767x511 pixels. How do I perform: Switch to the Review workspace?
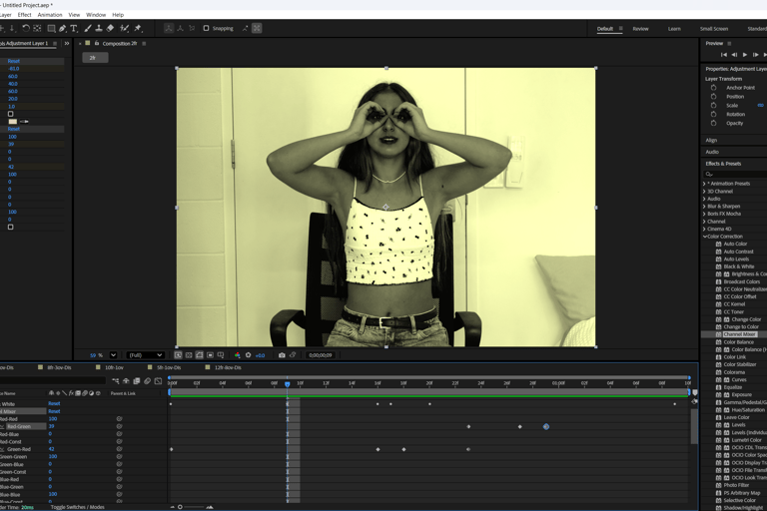pyautogui.click(x=641, y=29)
